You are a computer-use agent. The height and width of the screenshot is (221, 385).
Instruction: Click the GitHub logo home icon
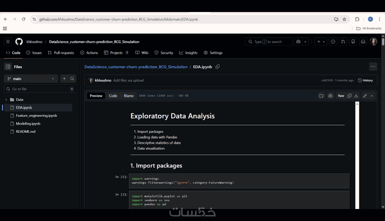click(x=19, y=42)
